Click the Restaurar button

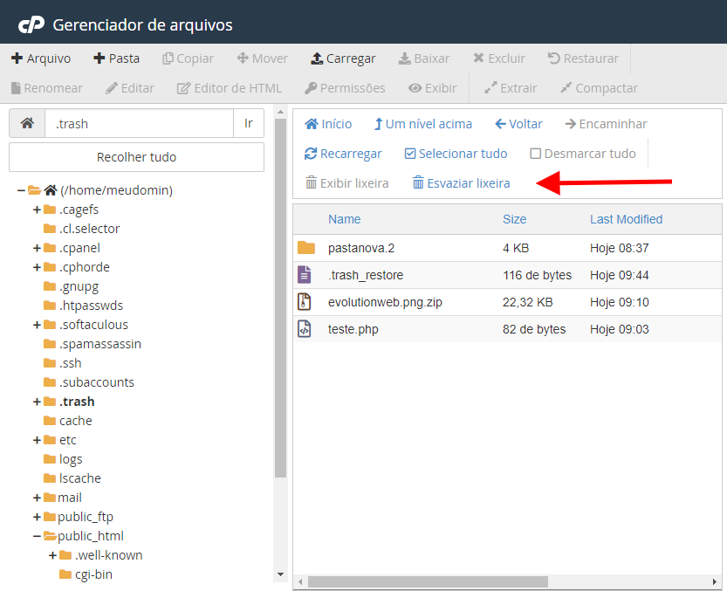[x=583, y=58]
